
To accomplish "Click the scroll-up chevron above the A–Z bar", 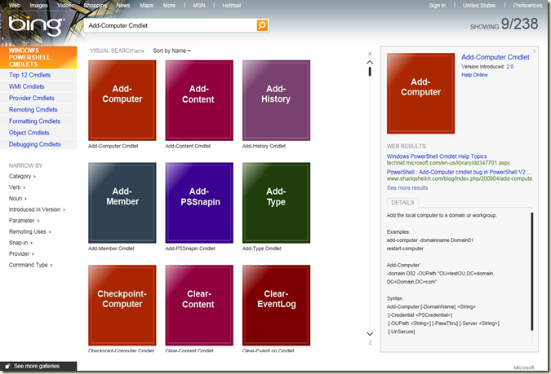I will pos(370,63).
